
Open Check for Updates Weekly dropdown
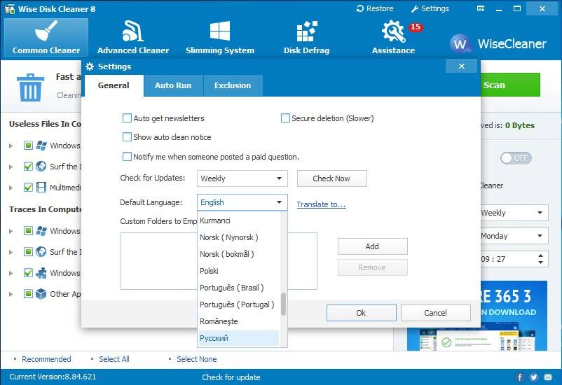pyautogui.click(x=242, y=178)
